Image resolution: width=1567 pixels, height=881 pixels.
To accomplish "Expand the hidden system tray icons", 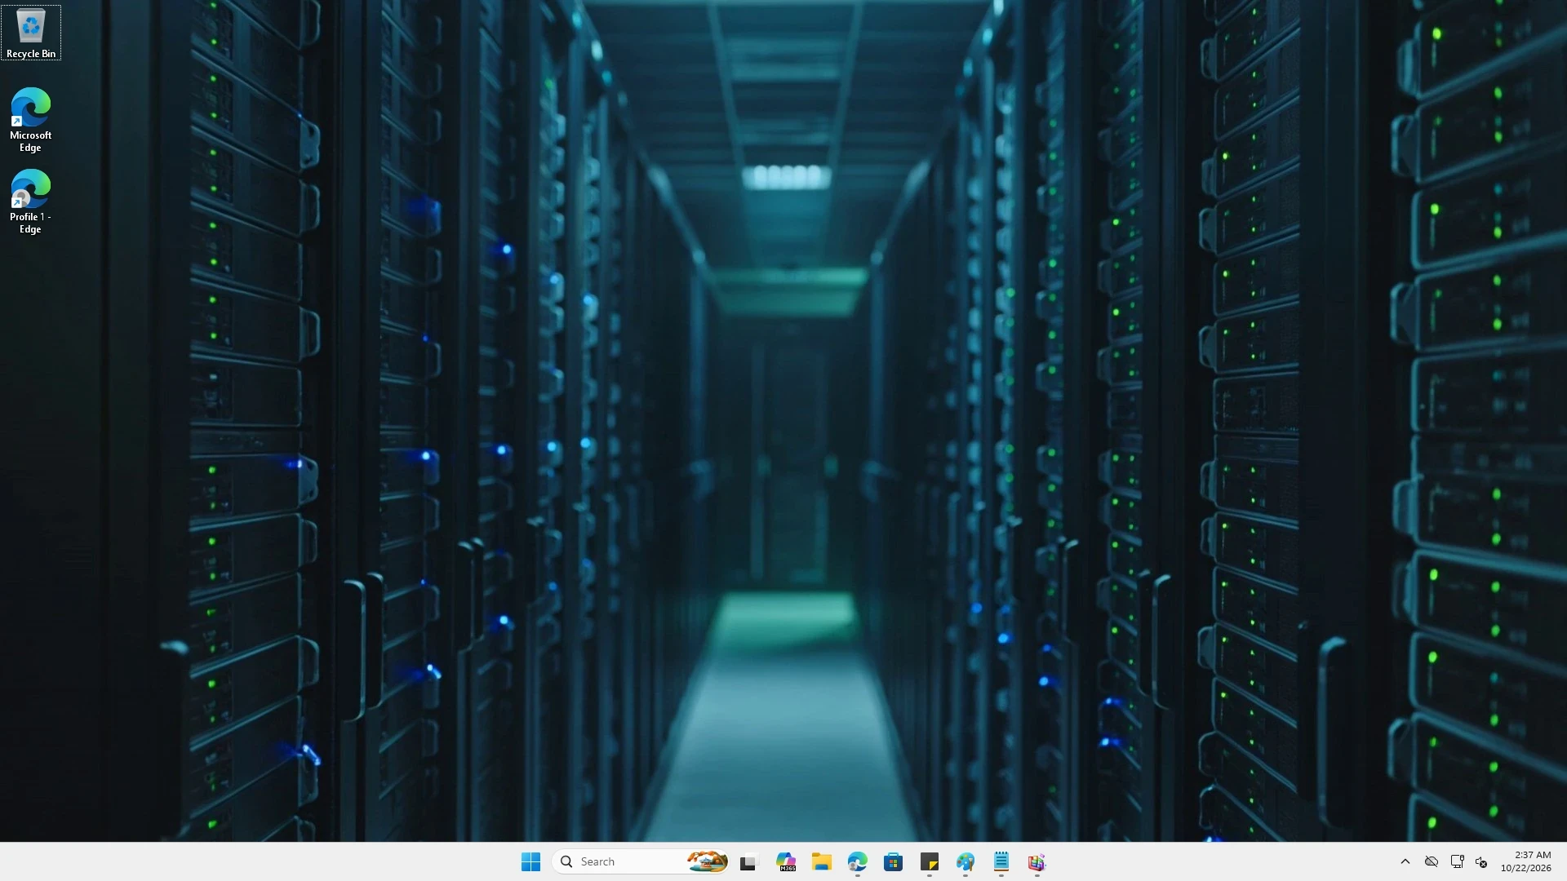I will point(1405,862).
